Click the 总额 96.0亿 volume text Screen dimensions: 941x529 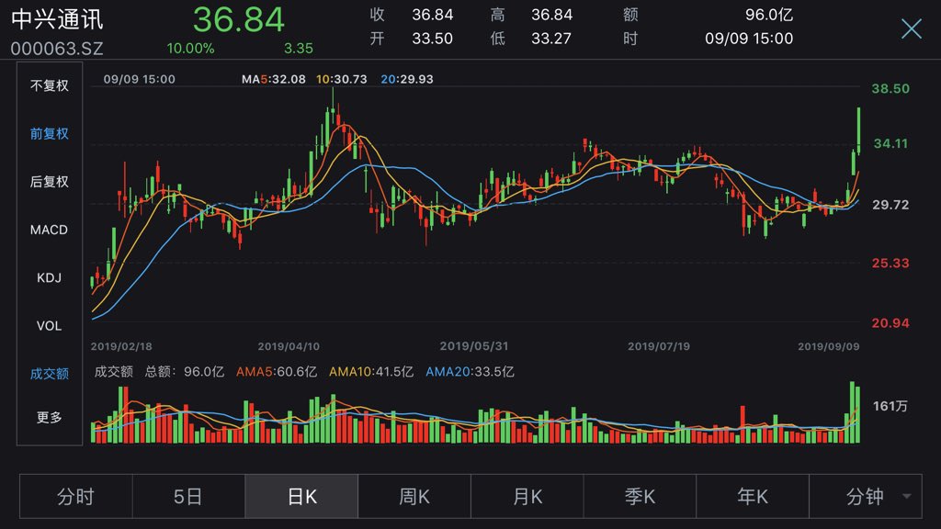184,372
